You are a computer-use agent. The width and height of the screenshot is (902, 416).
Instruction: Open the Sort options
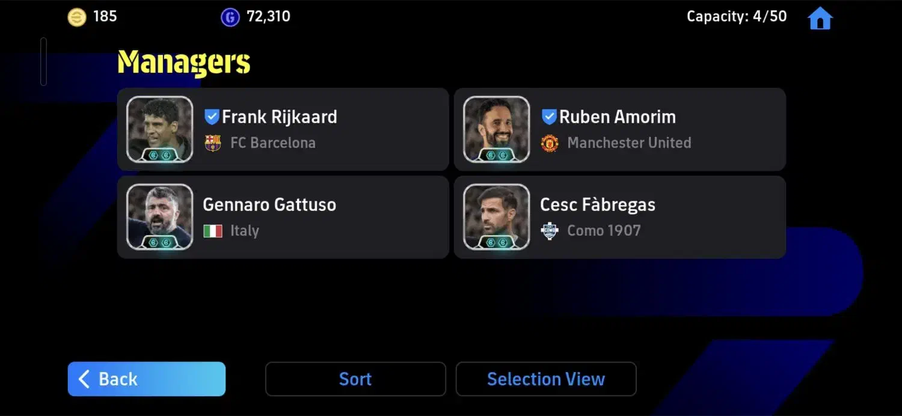click(x=355, y=379)
